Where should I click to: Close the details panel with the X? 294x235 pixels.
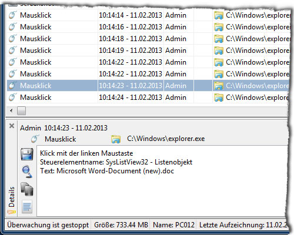point(12,126)
